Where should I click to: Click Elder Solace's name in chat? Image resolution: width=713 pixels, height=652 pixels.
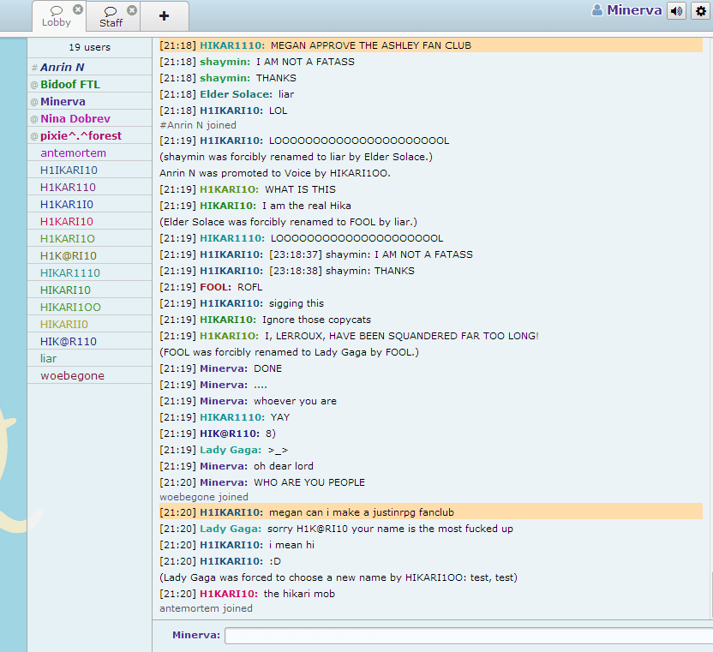236,94
